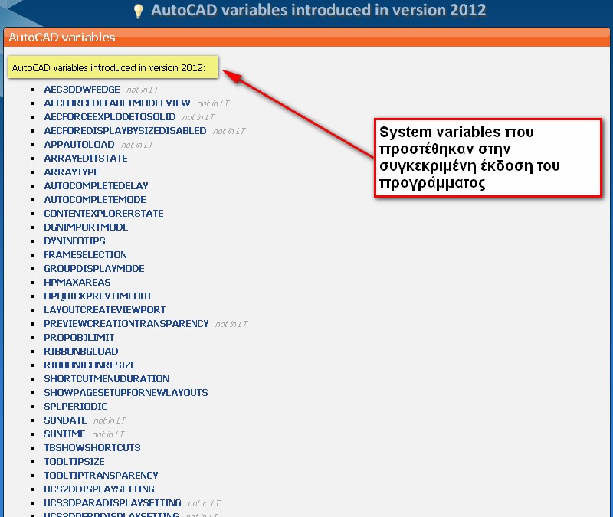Viewport: 613px width, 517px height.
Task: Follow the DYNINFOTIPS link
Action: point(74,241)
